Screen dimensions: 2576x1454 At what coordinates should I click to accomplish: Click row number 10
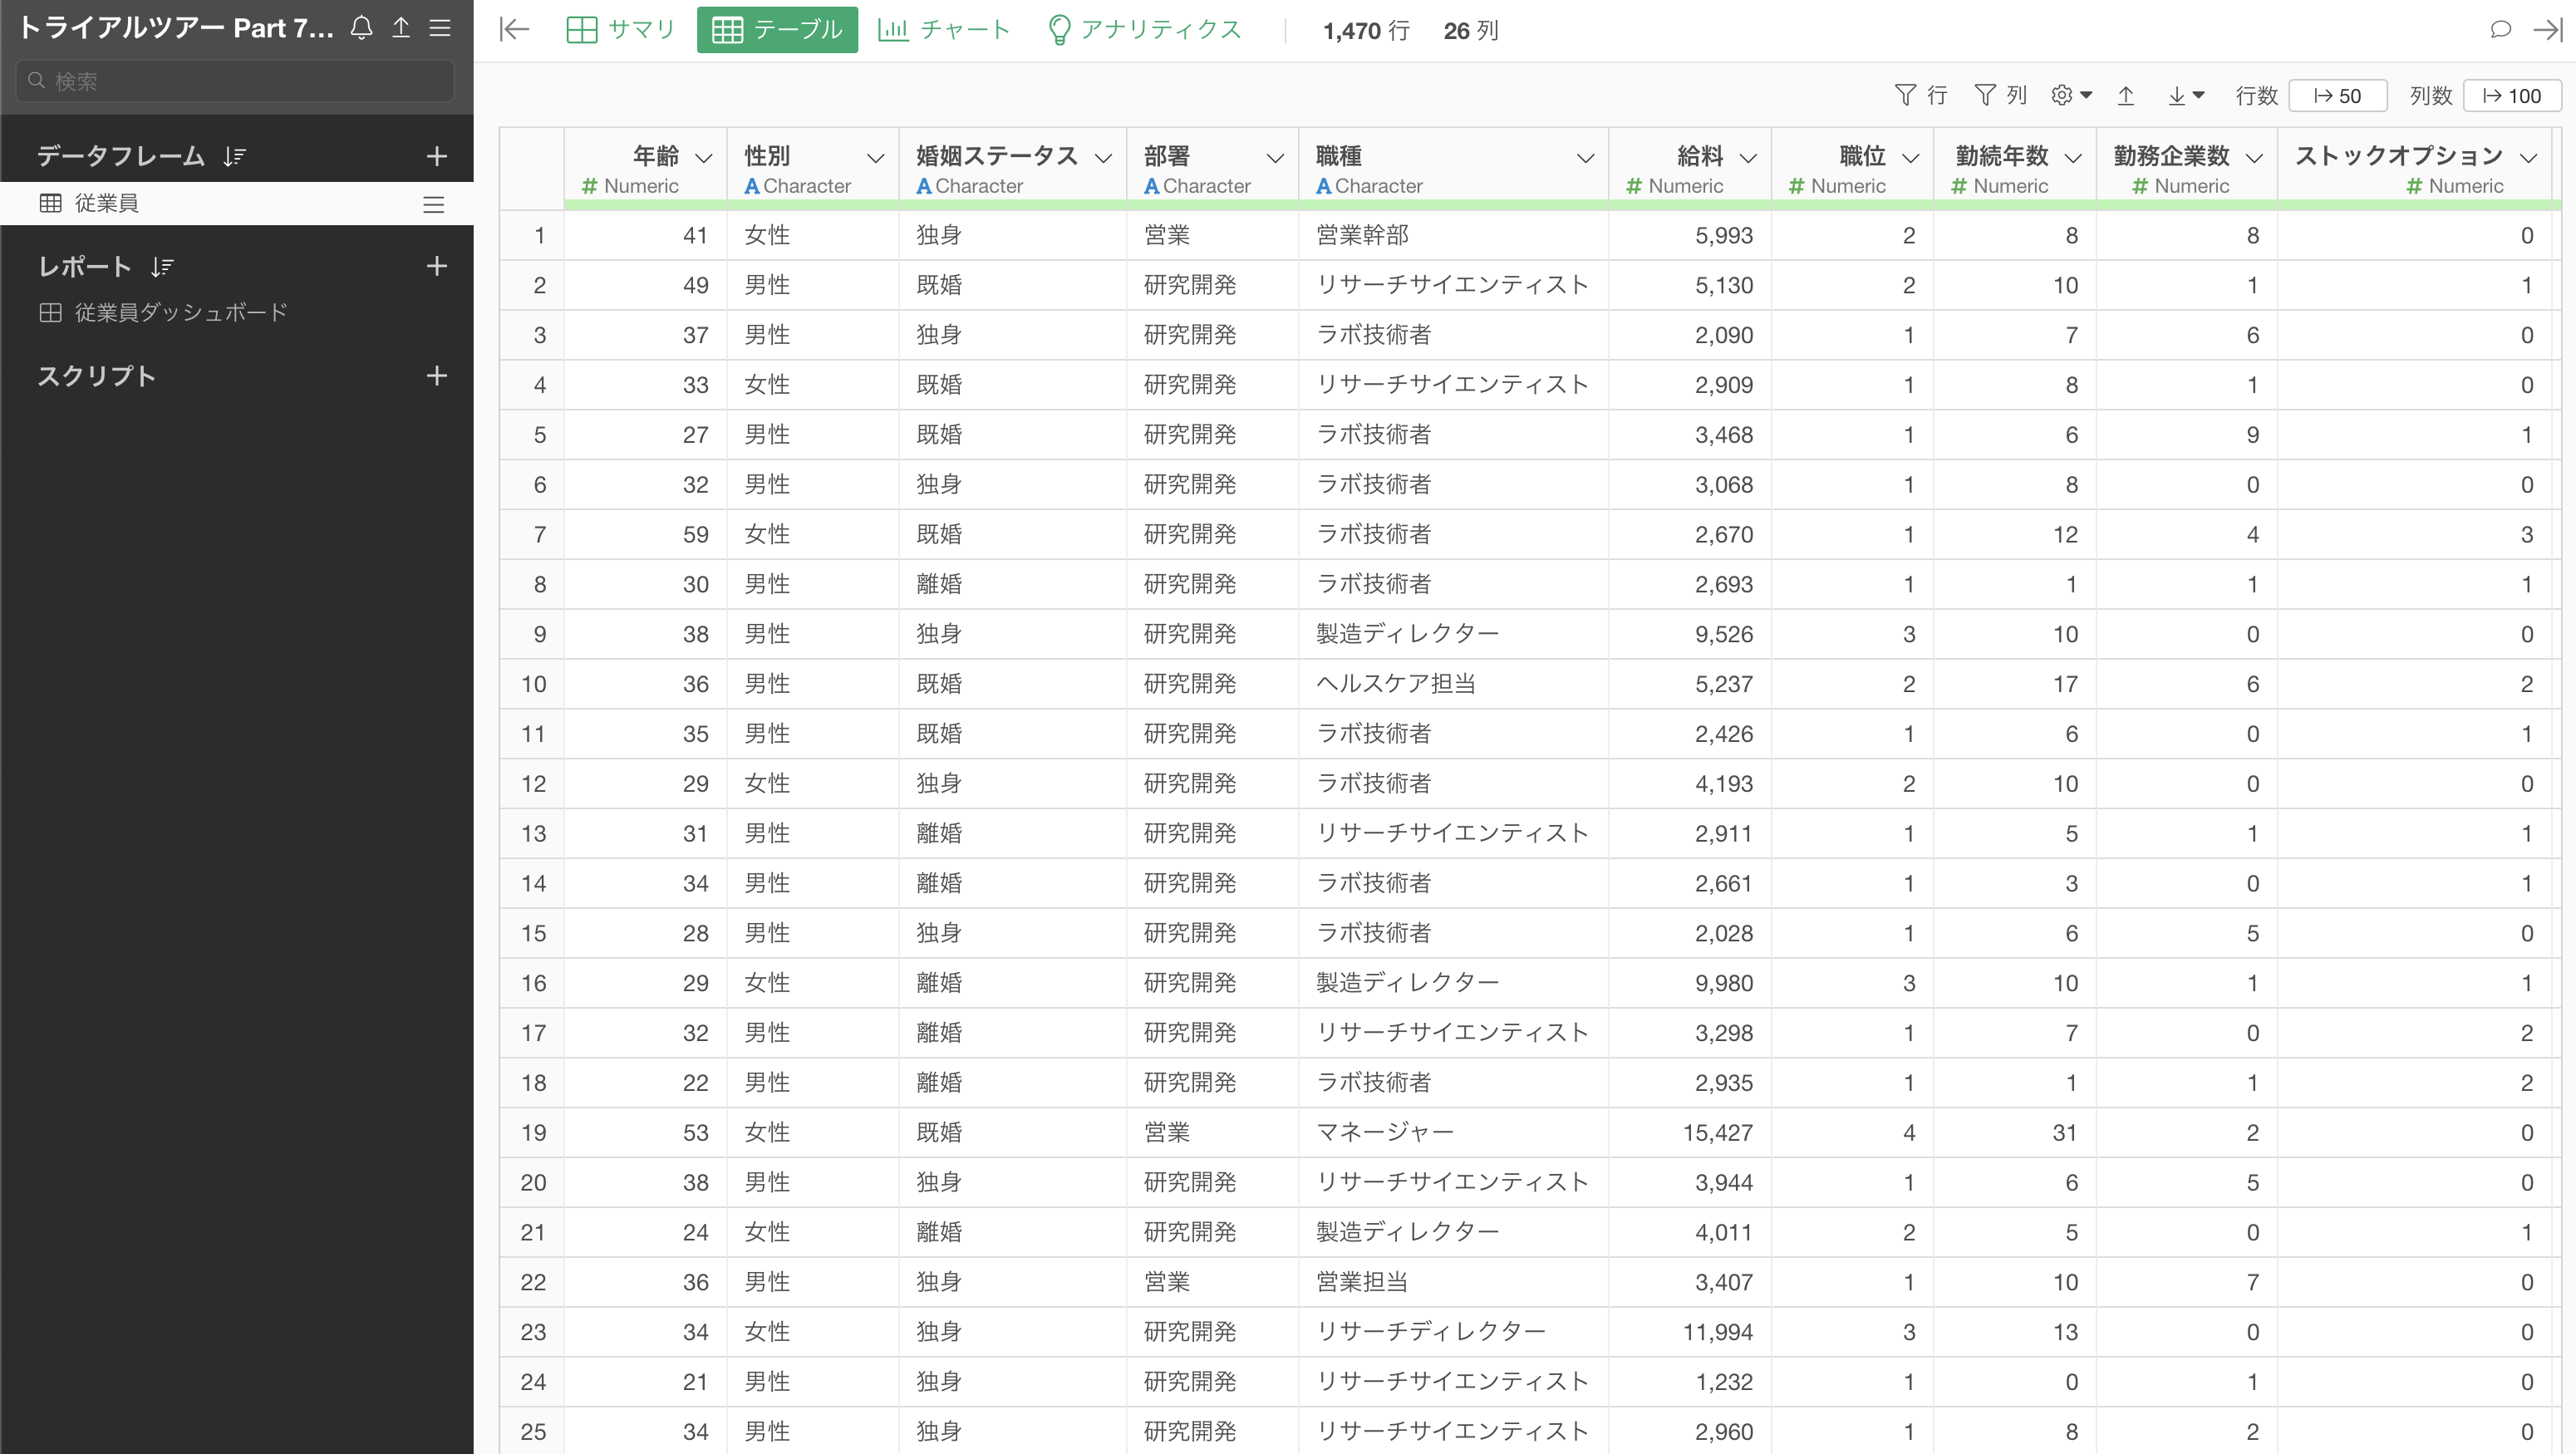click(x=533, y=684)
